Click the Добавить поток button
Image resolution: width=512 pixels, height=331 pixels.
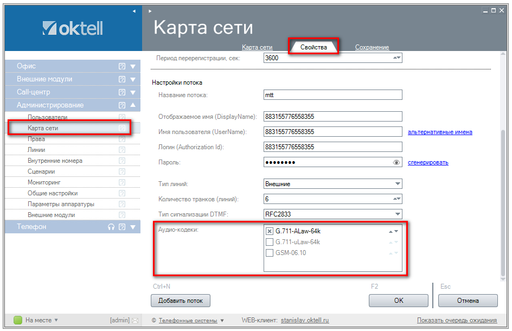[180, 301]
